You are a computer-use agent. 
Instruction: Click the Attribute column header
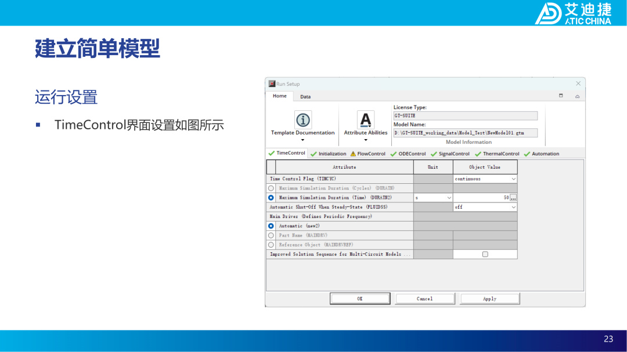pyautogui.click(x=344, y=167)
